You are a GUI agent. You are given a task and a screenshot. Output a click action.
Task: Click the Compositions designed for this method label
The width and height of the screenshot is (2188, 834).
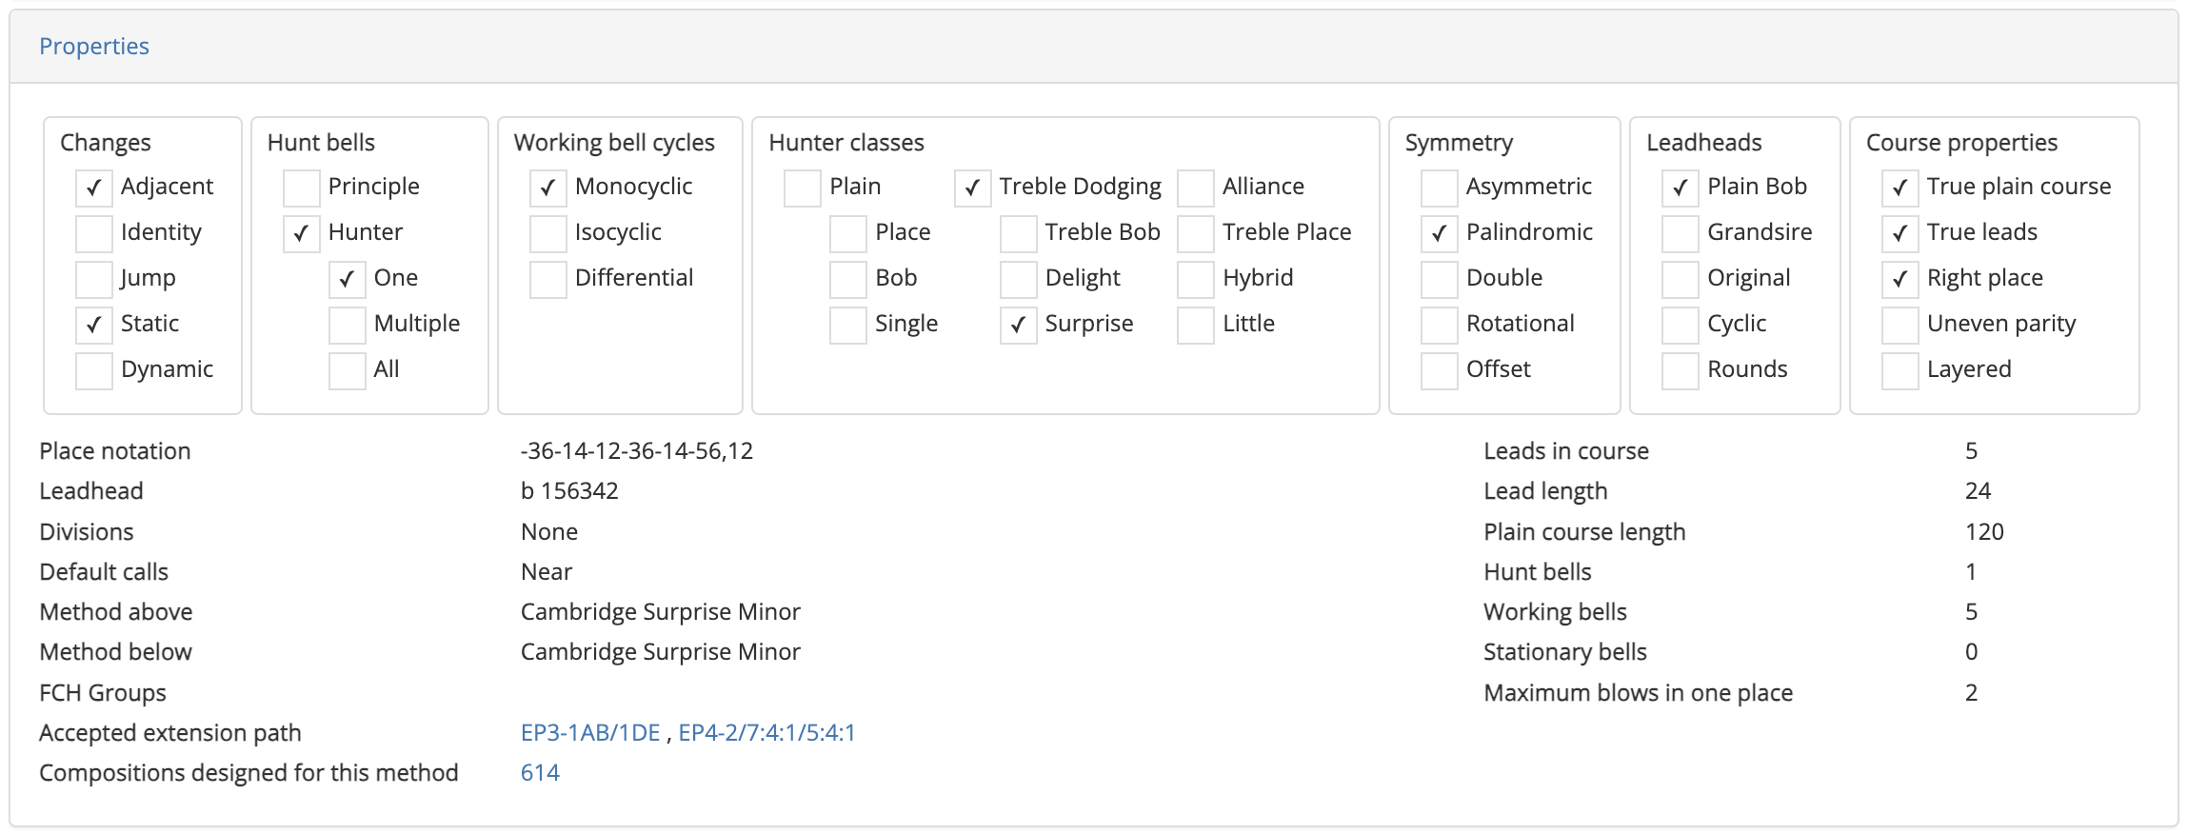coord(249,772)
